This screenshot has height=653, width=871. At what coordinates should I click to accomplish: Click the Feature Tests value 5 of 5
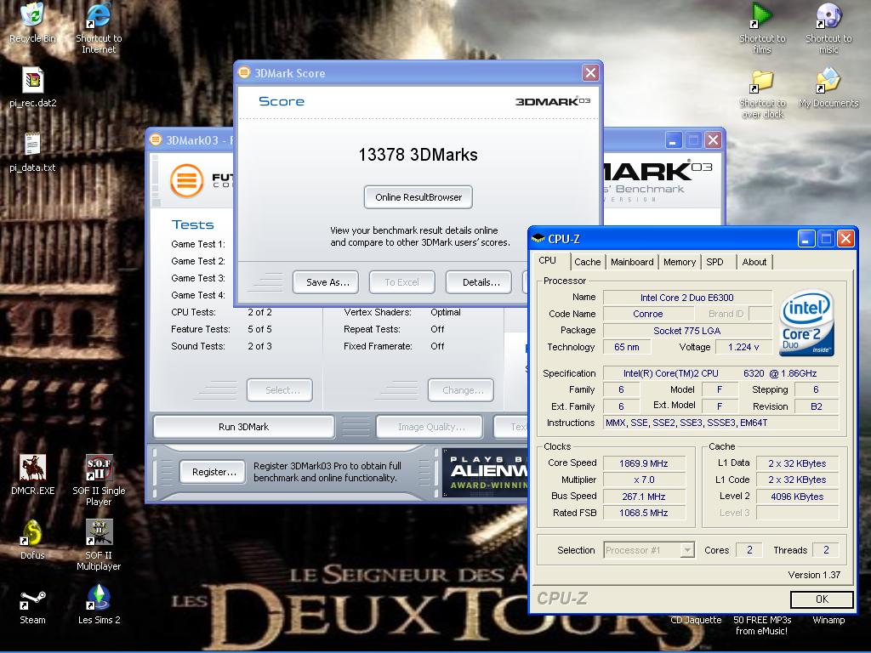[x=259, y=329]
